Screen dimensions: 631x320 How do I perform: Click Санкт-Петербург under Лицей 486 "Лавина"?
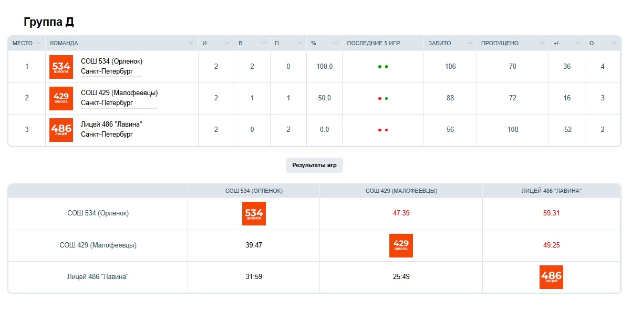(107, 135)
